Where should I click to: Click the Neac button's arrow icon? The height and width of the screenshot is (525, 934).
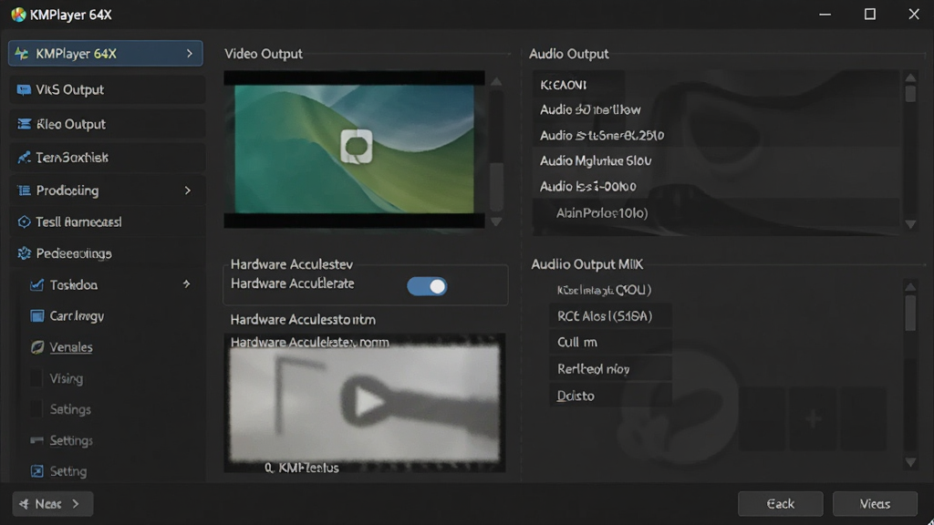point(24,504)
